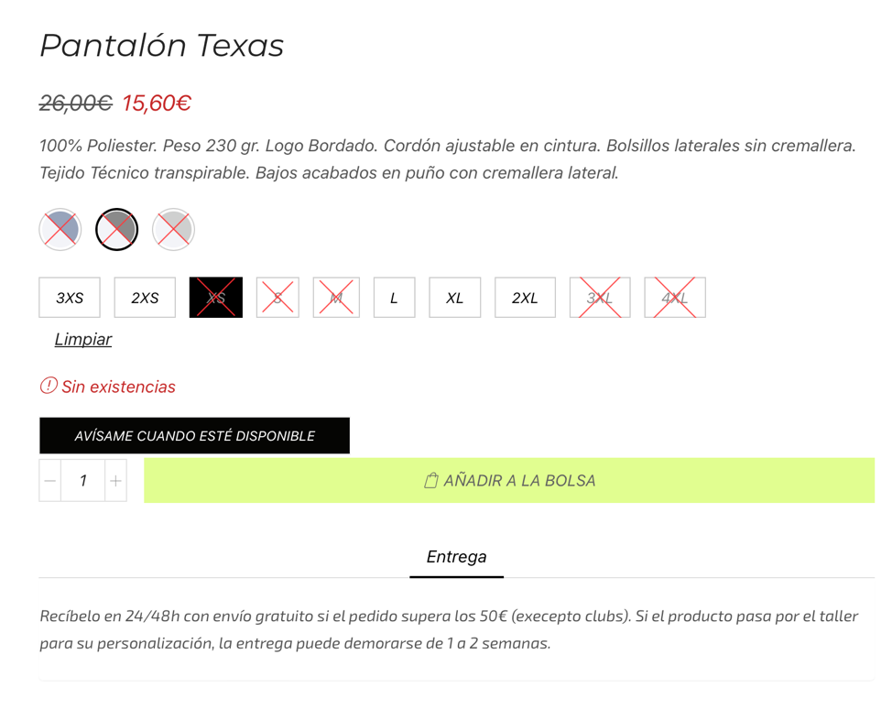892x720 pixels.
Task: Choose size 2XS
Action: tap(145, 298)
